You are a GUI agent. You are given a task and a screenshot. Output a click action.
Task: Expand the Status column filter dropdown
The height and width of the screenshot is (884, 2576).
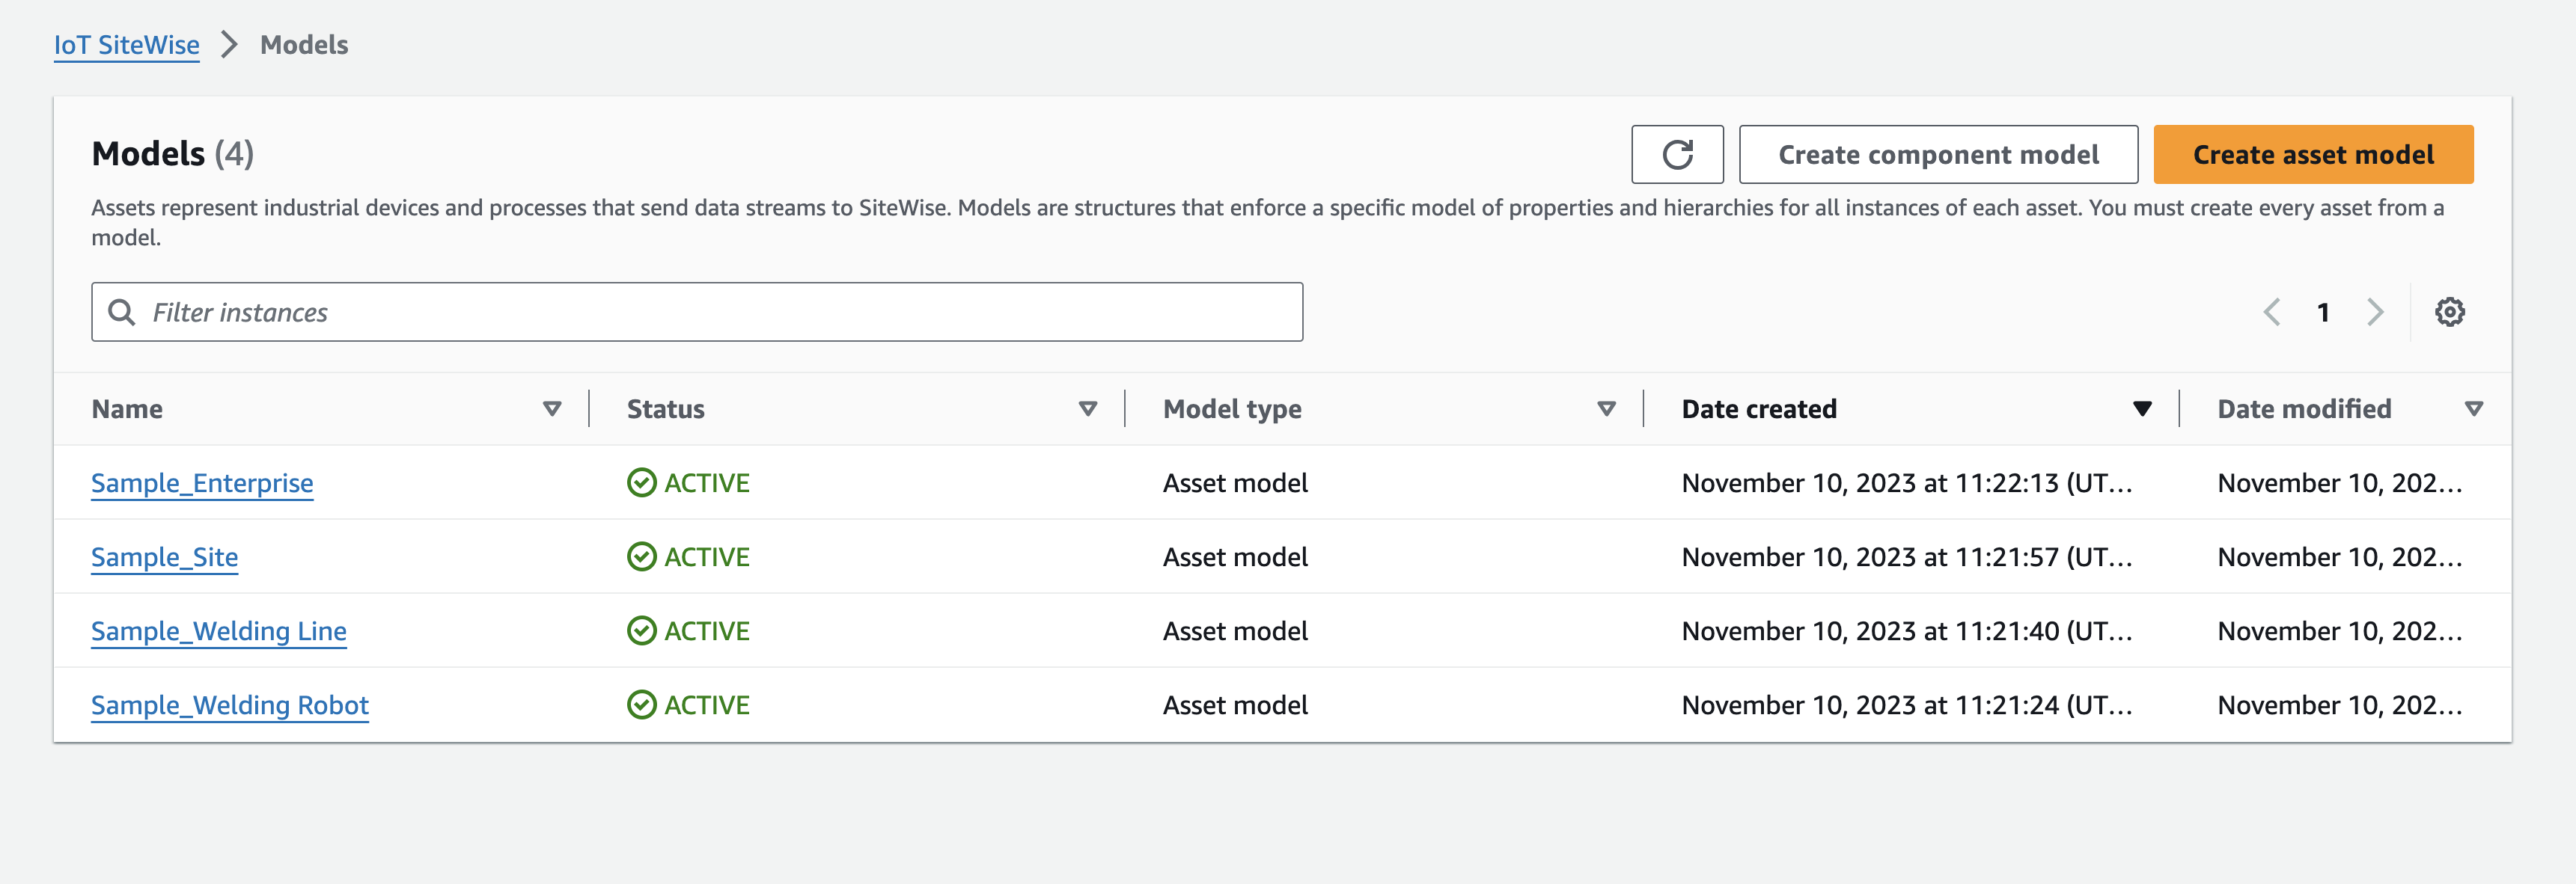1084,408
